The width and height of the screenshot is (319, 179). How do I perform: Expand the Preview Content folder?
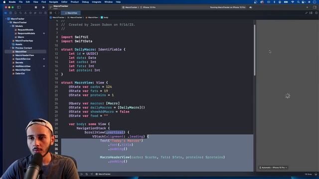click(x=10, y=48)
